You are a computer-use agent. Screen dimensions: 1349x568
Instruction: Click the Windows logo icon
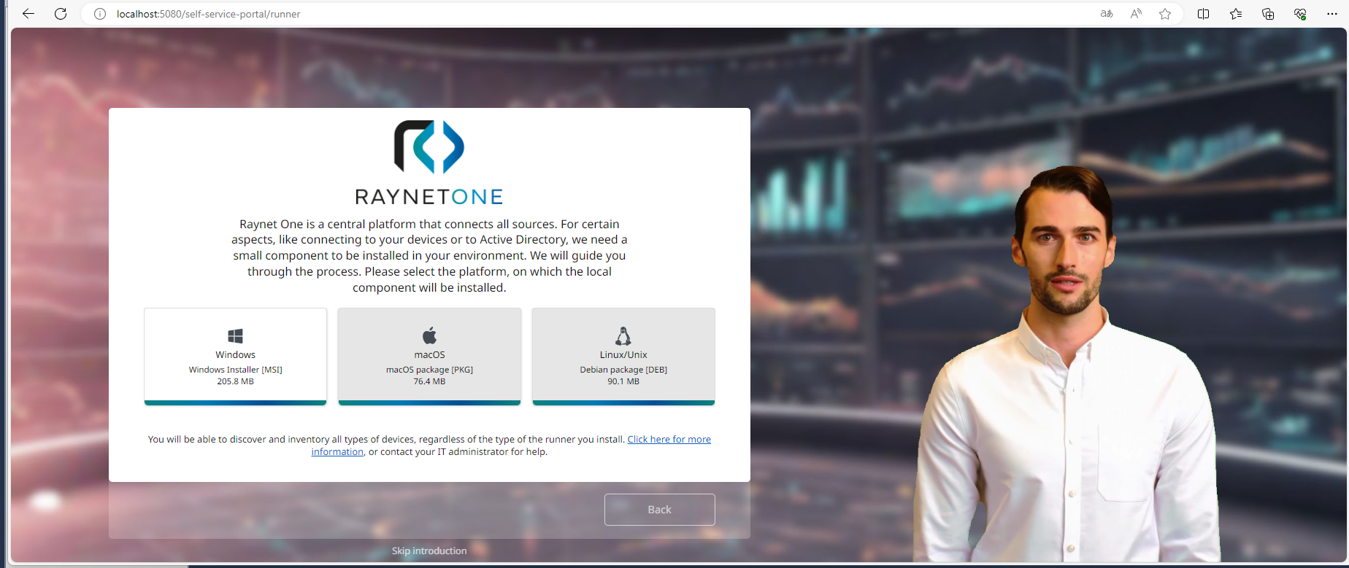pyautogui.click(x=235, y=335)
